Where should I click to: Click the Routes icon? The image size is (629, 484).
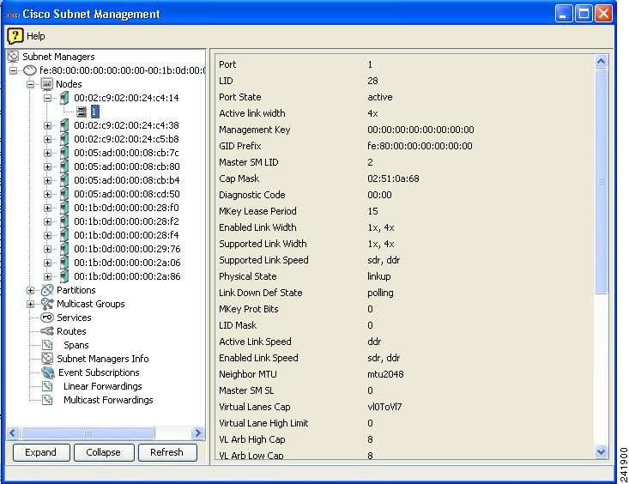(x=47, y=331)
